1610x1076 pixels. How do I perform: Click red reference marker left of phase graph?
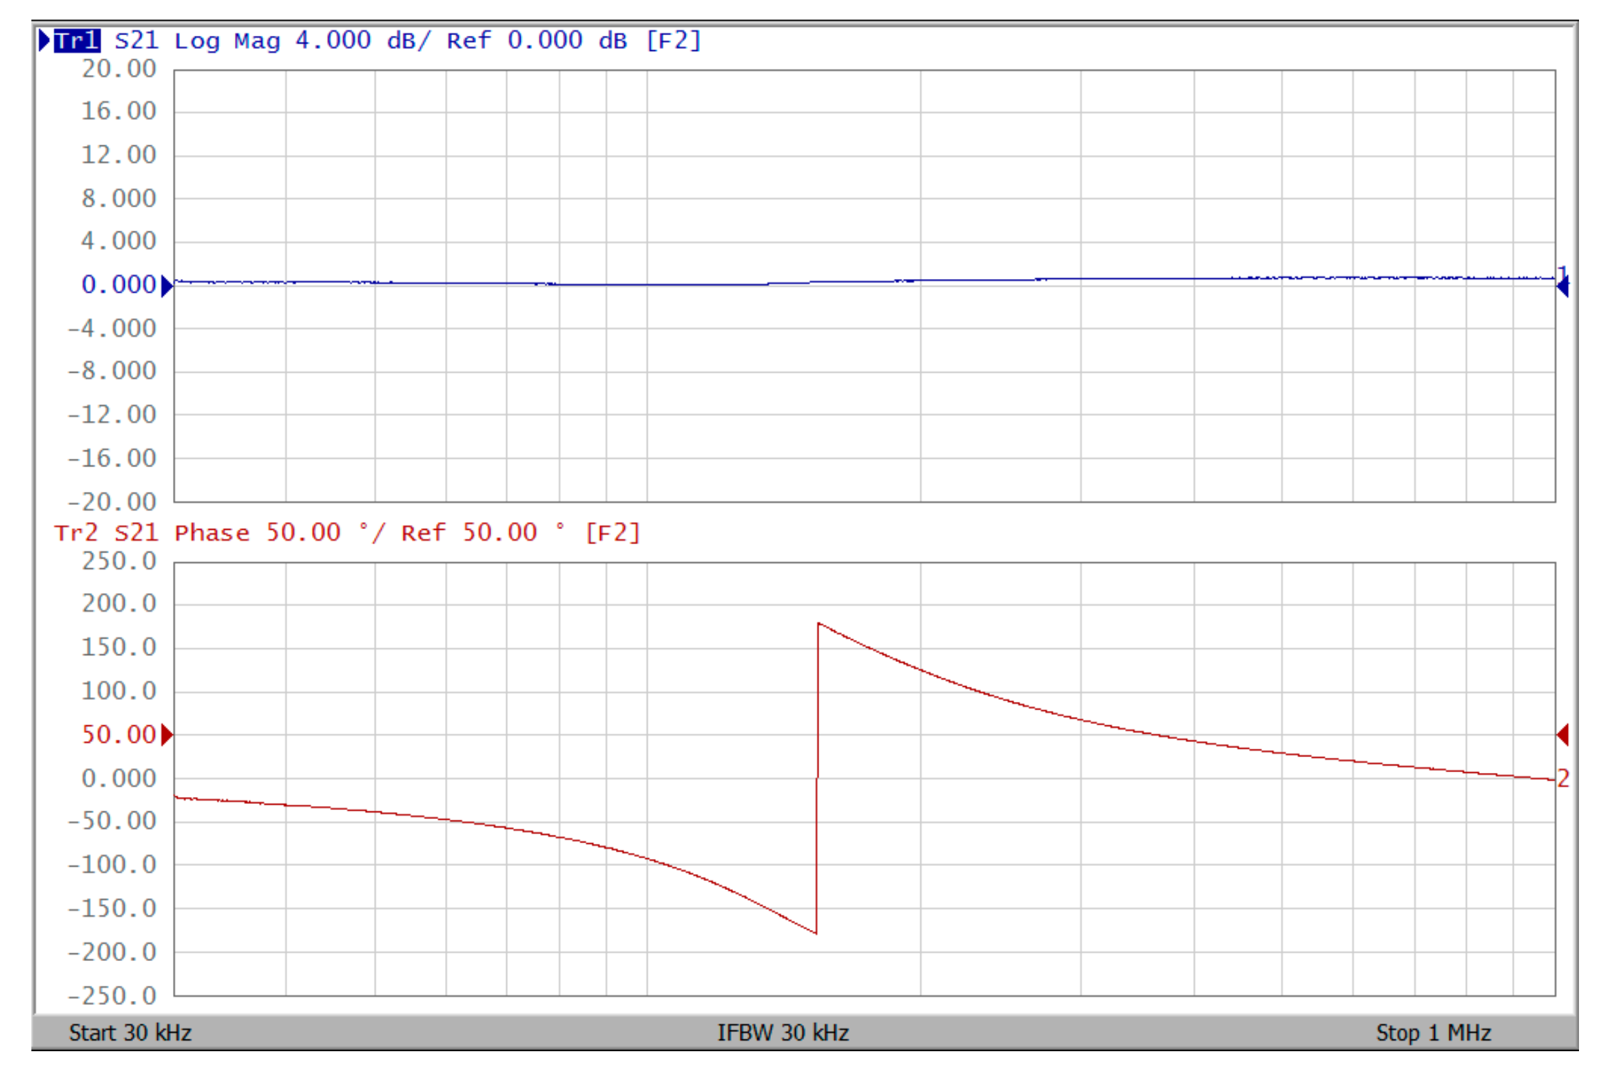click(x=167, y=735)
